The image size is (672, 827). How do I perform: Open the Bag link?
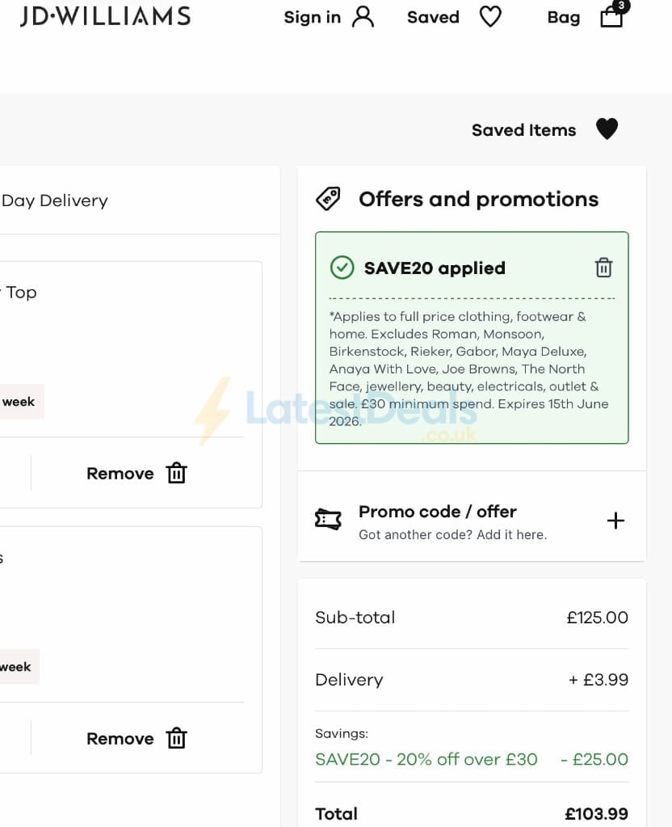click(564, 18)
